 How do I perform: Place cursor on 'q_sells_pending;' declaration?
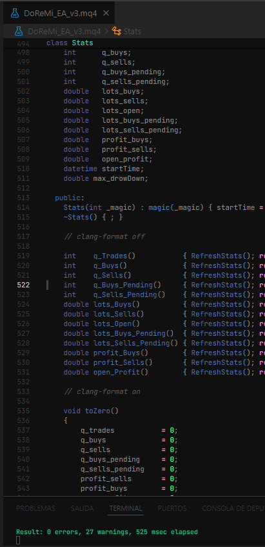pyautogui.click(x=135, y=81)
